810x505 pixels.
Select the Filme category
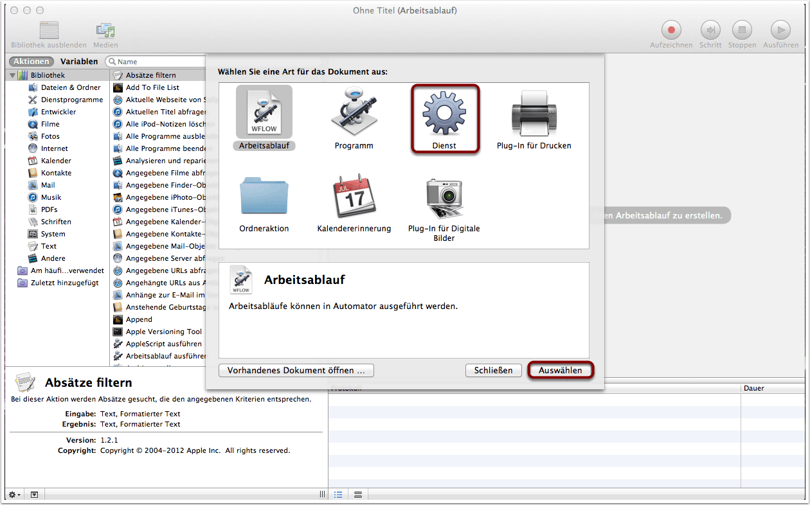click(50, 124)
